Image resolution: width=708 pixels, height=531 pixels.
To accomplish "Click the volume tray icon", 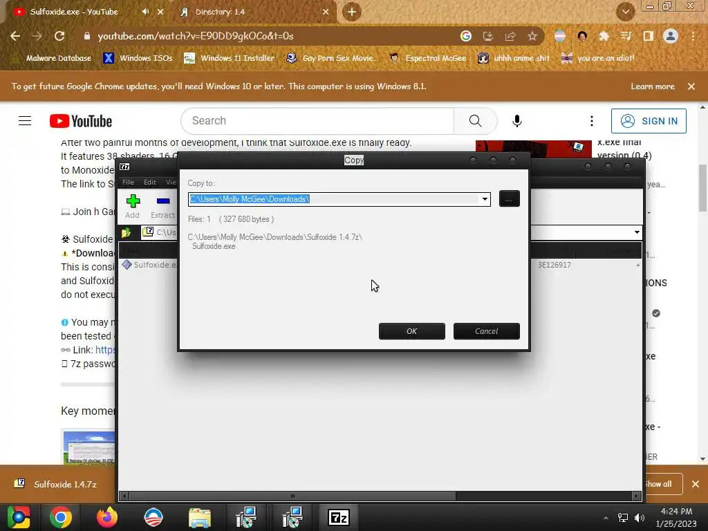I will point(640,518).
